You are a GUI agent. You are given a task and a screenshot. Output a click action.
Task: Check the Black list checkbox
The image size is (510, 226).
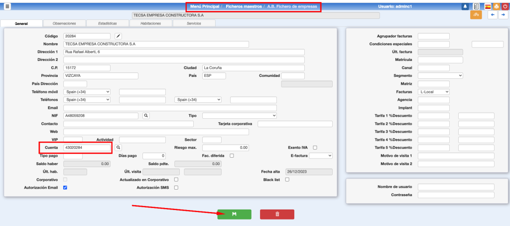[x=287, y=180]
